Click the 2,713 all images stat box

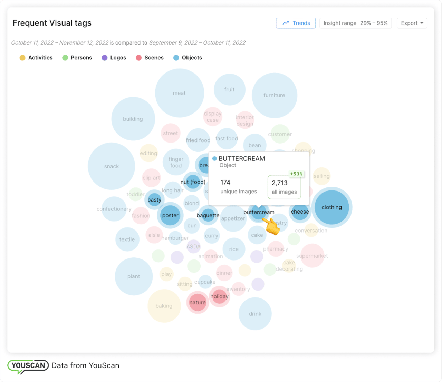tap(284, 187)
